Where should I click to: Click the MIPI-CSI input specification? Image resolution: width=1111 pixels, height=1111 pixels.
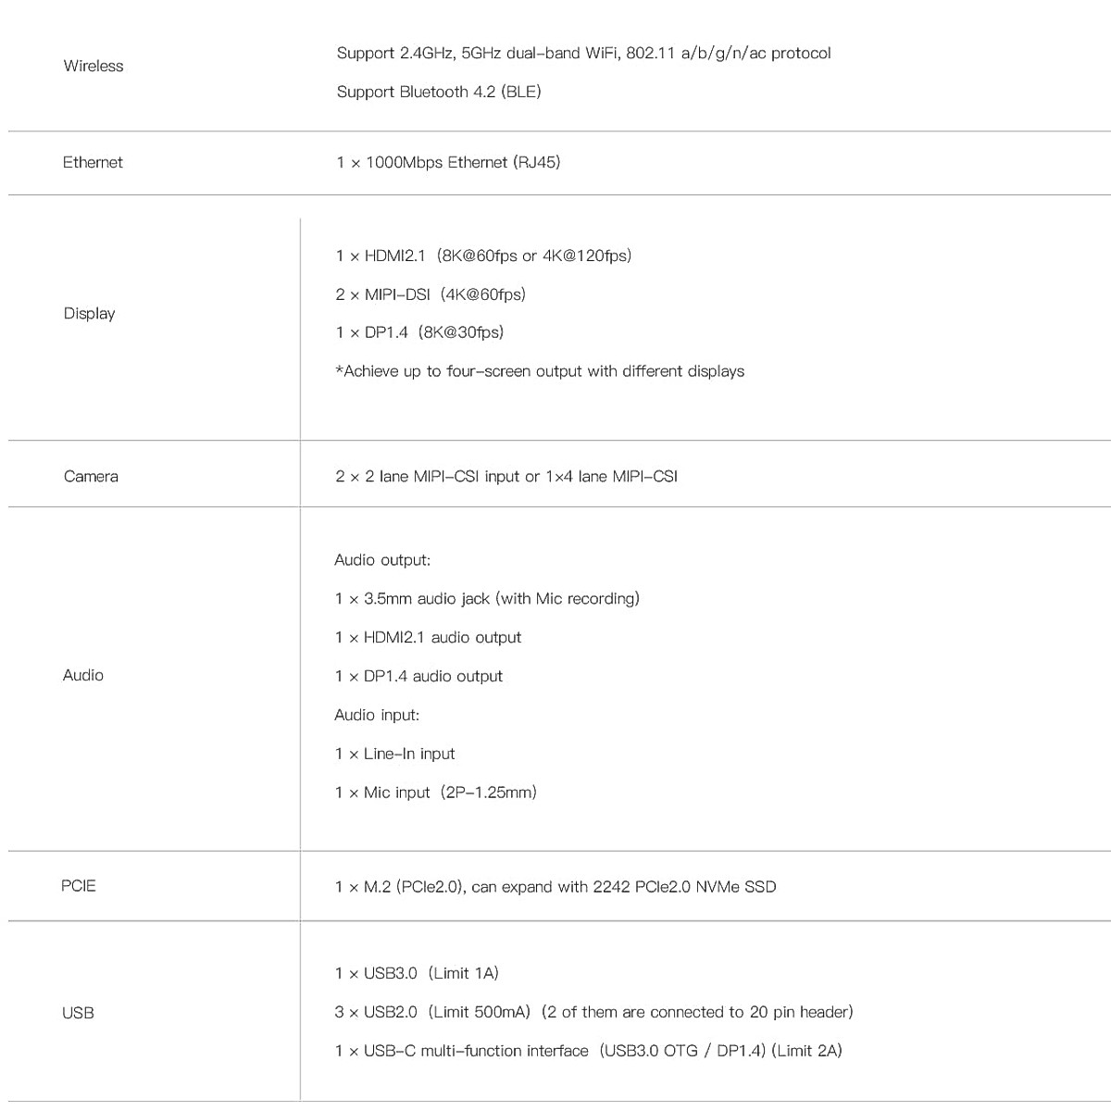(506, 476)
